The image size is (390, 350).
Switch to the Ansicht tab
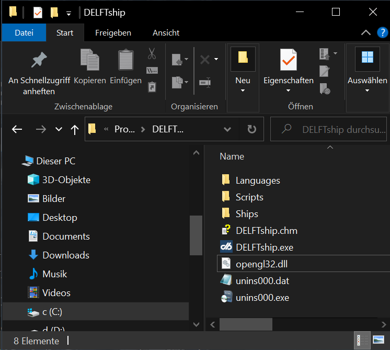(166, 32)
